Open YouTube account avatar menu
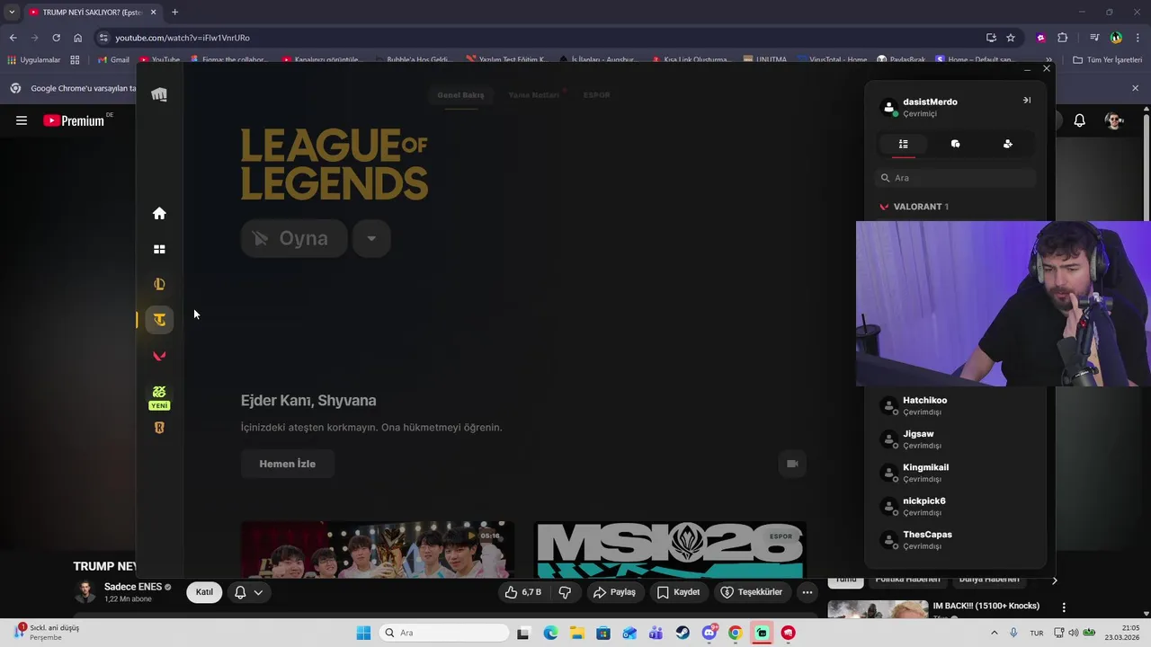Screen dimensions: 1151x647 [x=1114, y=120]
